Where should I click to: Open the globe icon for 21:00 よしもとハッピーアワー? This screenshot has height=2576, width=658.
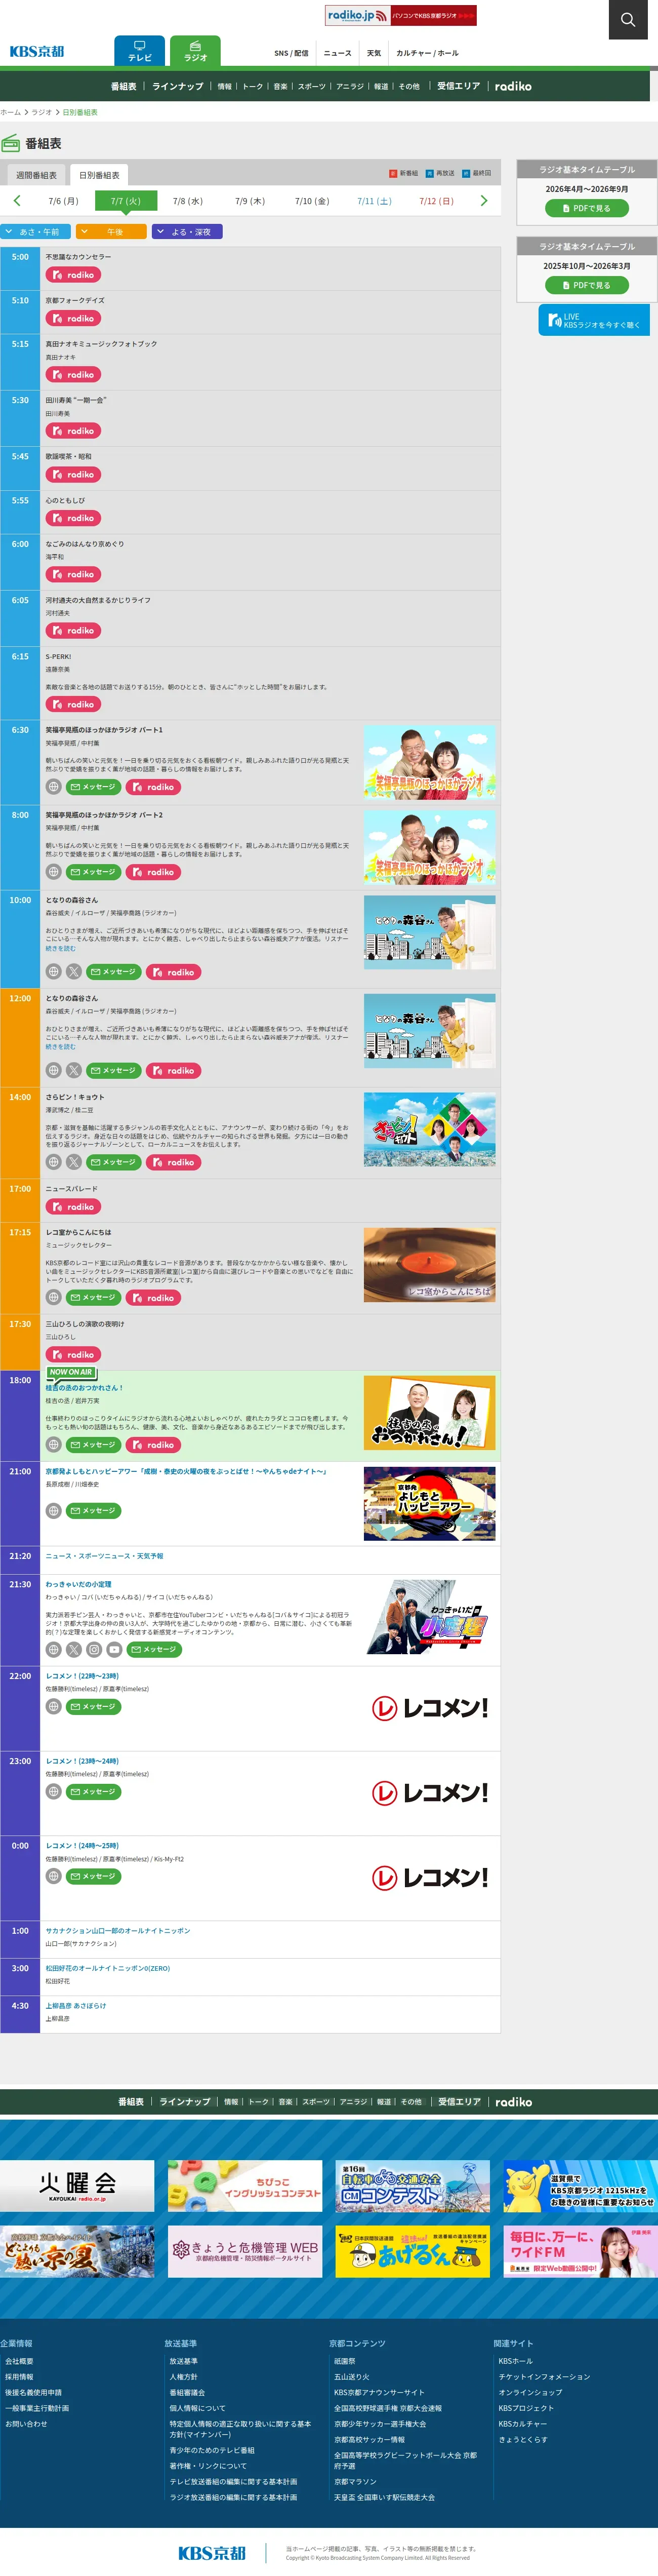tap(54, 1510)
